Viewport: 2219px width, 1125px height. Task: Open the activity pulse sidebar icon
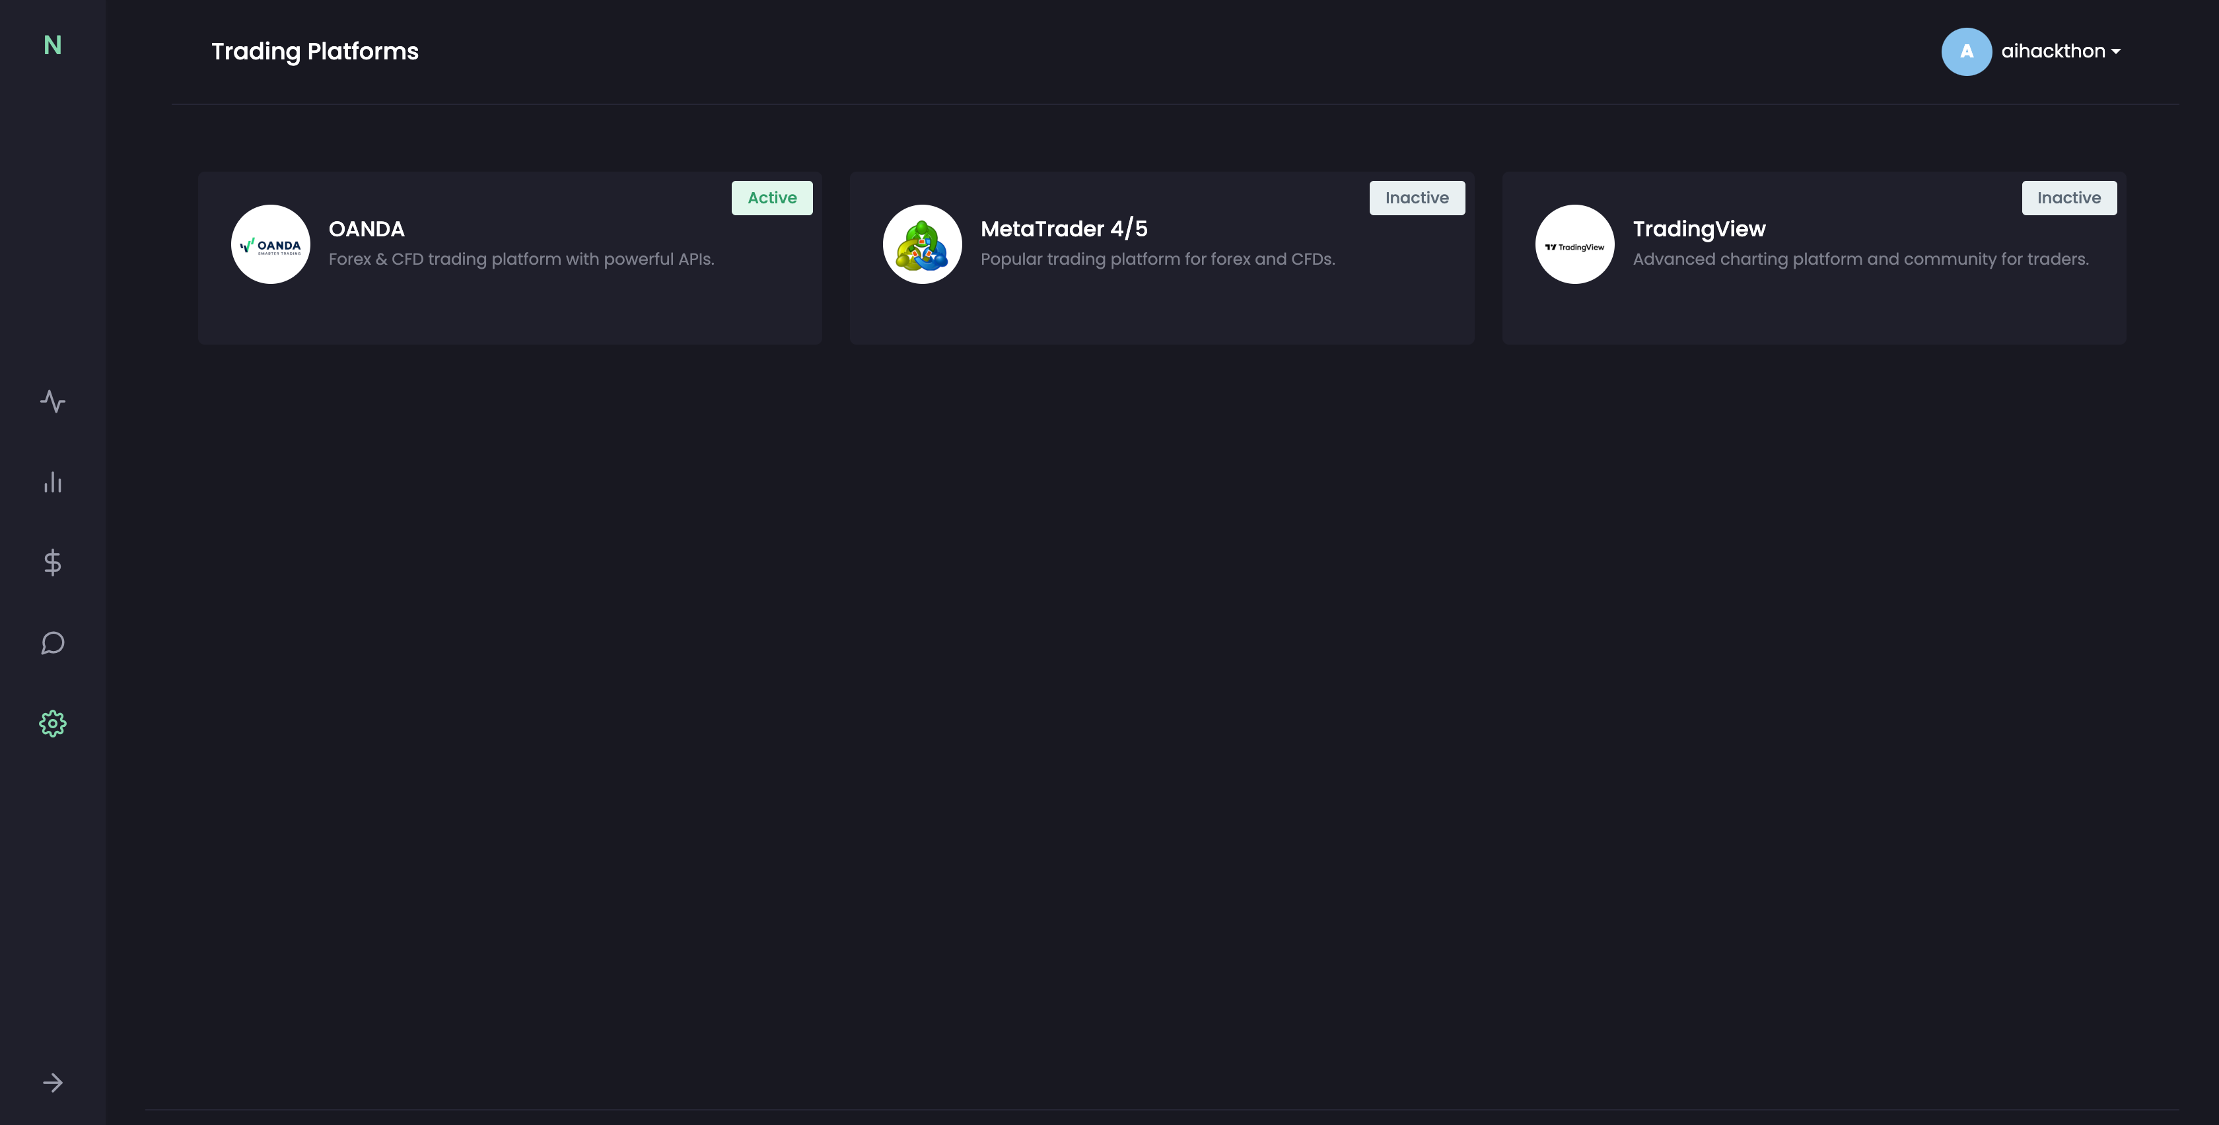coord(53,401)
